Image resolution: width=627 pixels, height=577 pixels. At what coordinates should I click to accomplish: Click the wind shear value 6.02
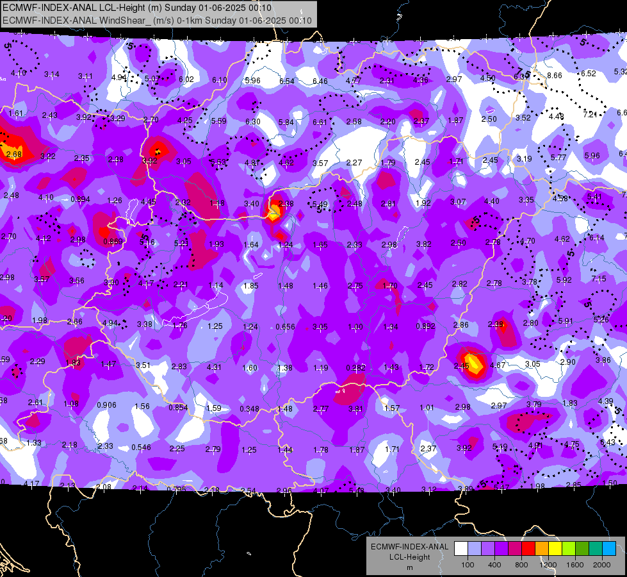point(186,79)
